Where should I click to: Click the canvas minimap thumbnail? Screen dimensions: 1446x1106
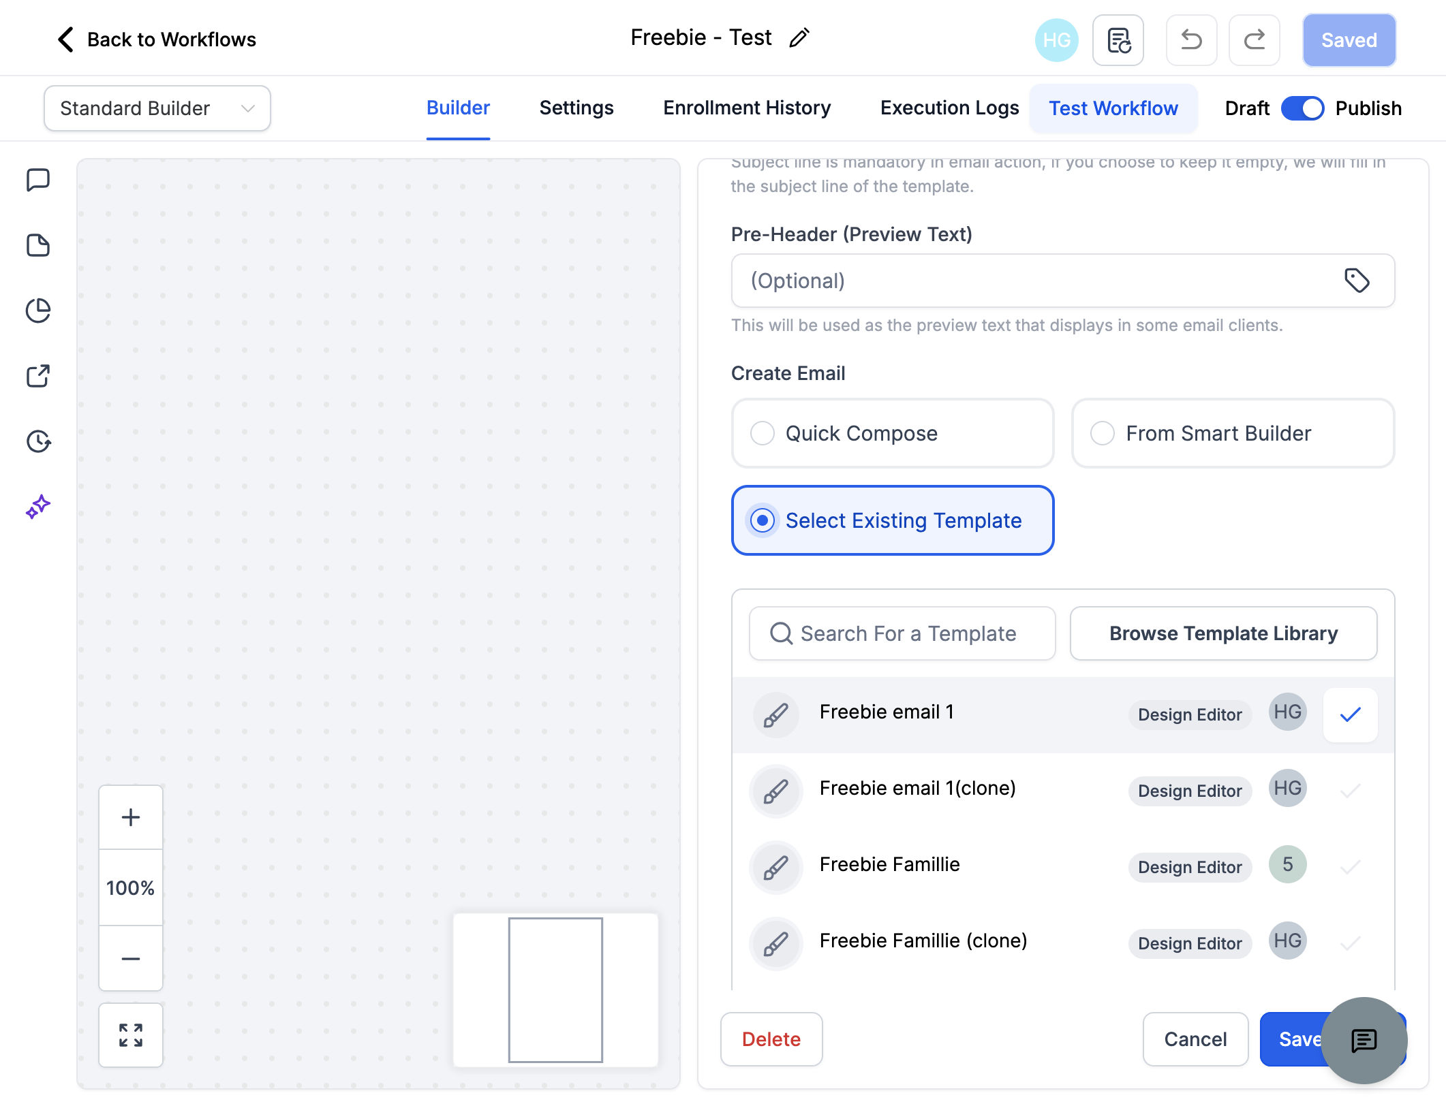555,990
